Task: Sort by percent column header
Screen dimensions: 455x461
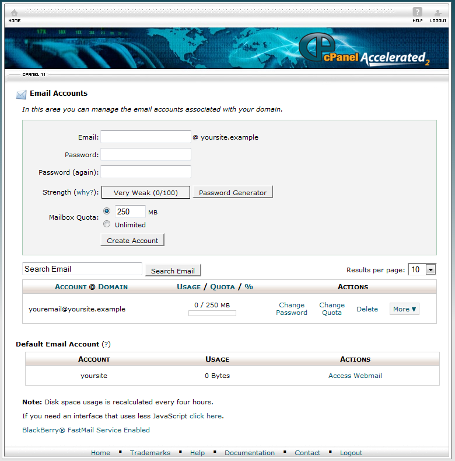Action: pyautogui.click(x=249, y=287)
